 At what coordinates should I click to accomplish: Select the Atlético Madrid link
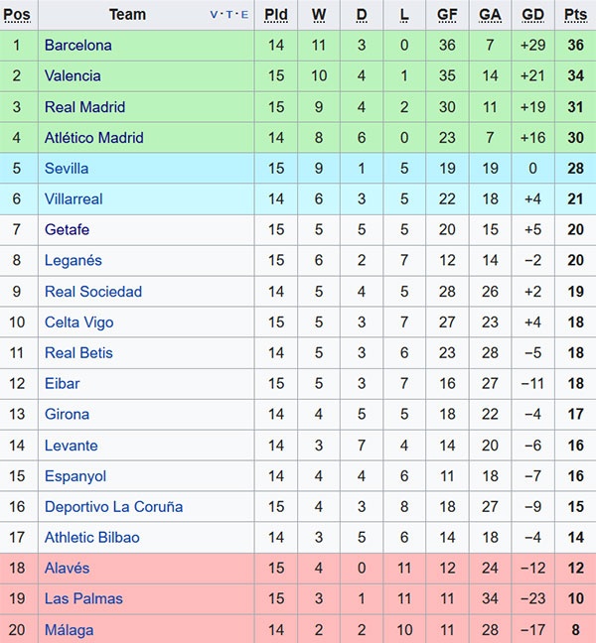[x=94, y=137]
